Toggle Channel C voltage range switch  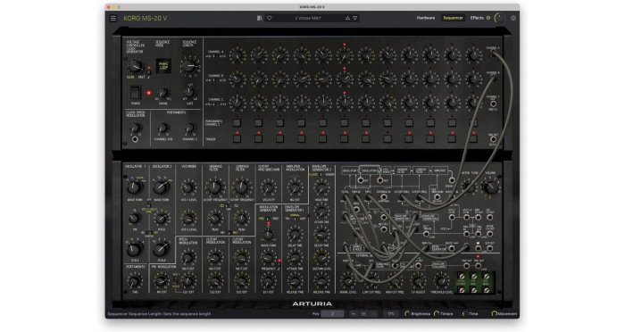(x=214, y=104)
